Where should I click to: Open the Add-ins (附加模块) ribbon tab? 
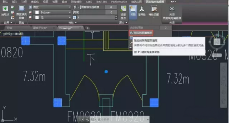point(77,2)
